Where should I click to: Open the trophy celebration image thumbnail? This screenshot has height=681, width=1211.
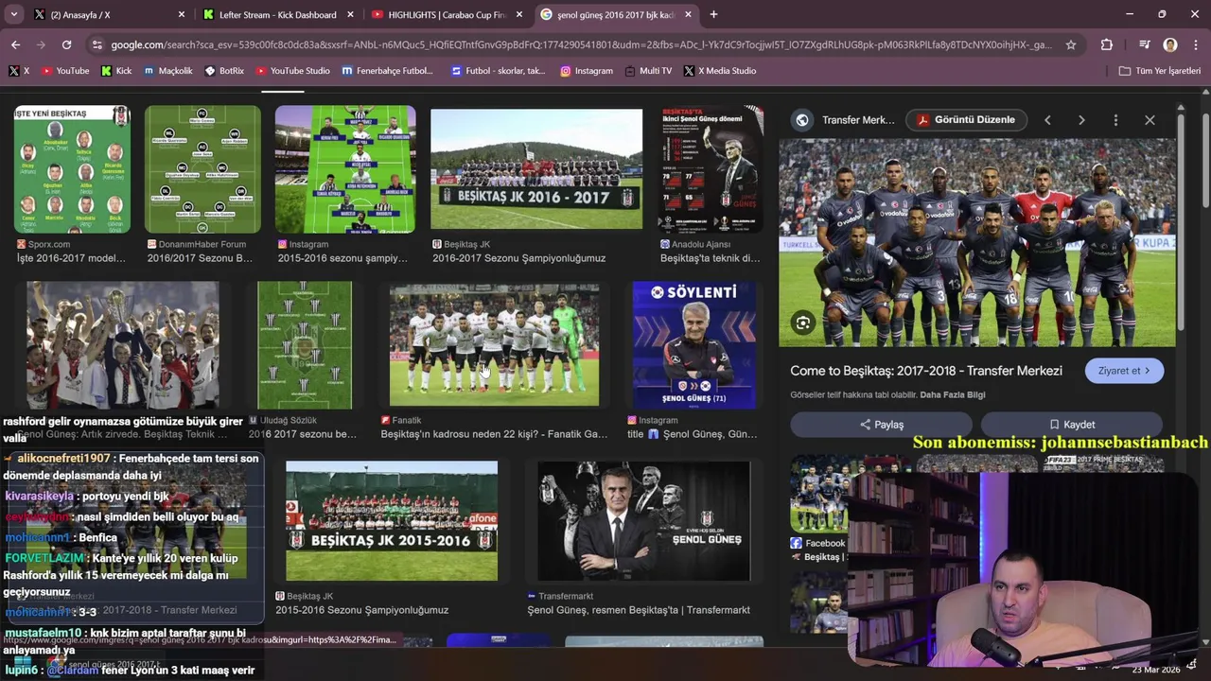pos(123,345)
